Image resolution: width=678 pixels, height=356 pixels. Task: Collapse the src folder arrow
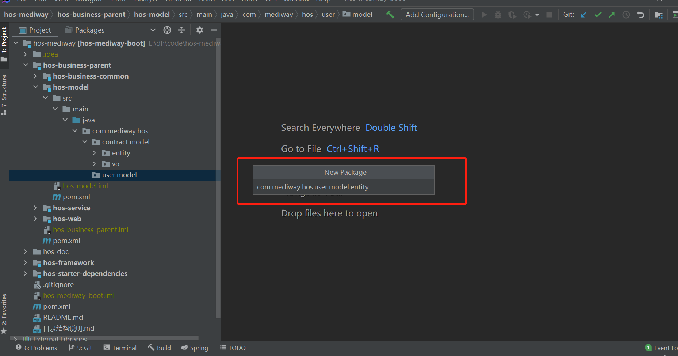coord(45,98)
